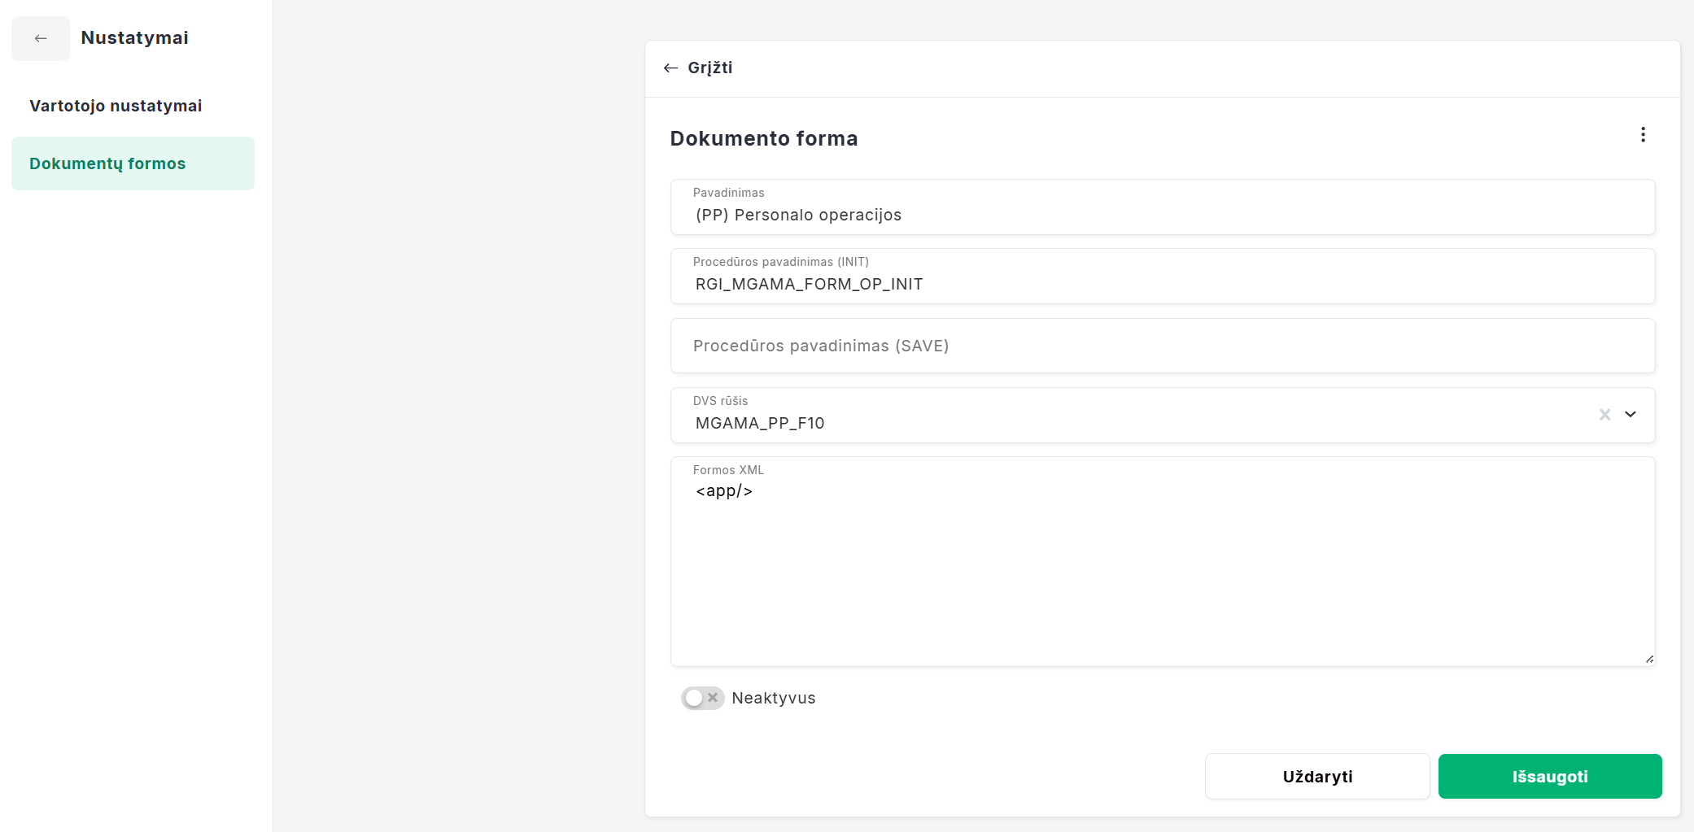Focus the Pavadinimas input field
Image resolution: width=1694 pixels, height=832 pixels.
[x=1162, y=215]
